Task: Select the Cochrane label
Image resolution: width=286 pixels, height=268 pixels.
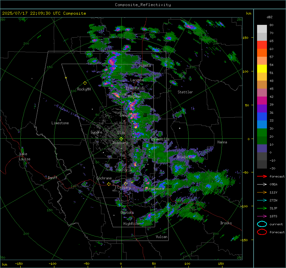Action: [104, 178]
